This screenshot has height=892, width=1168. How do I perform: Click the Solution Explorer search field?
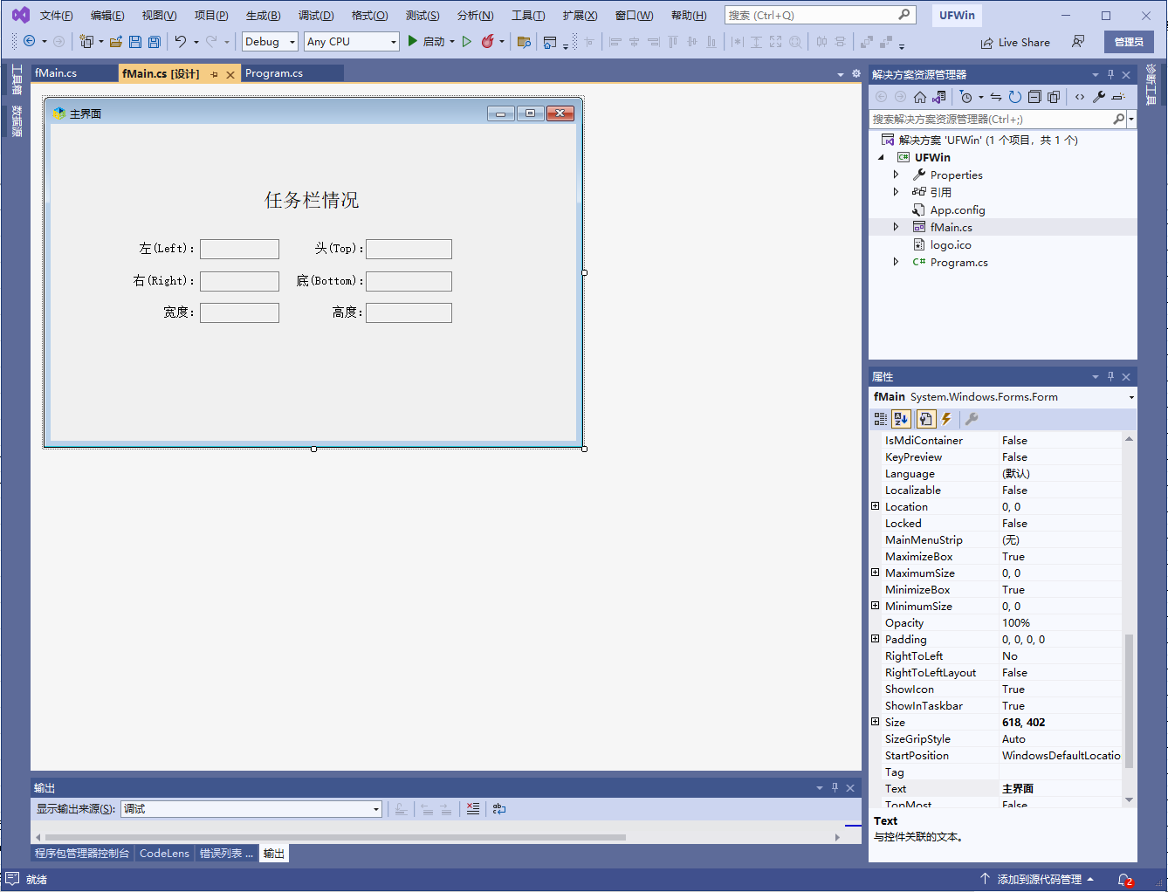(992, 119)
